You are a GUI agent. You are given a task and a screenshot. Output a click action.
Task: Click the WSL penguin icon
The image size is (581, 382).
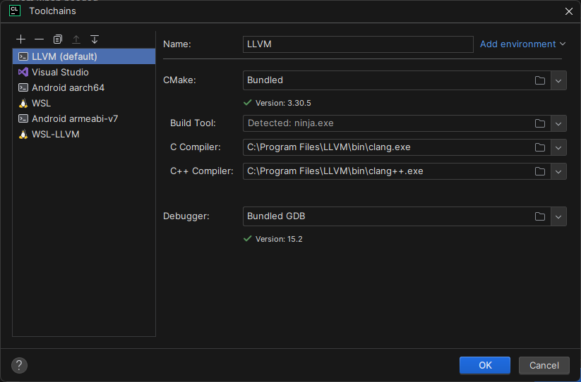(x=23, y=103)
